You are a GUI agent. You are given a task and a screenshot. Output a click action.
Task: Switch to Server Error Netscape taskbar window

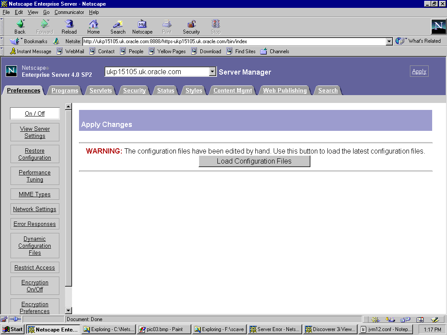(275, 329)
